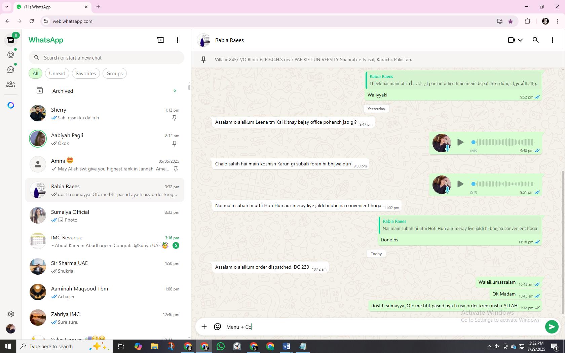
Task: Open Ammi chat
Action: (105, 165)
